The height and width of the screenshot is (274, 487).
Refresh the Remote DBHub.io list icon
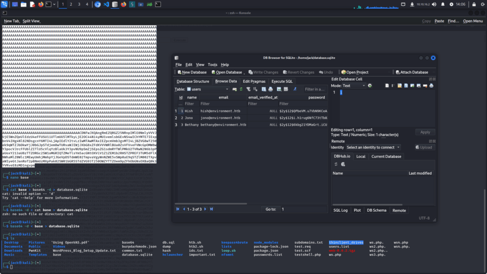pos(336,164)
